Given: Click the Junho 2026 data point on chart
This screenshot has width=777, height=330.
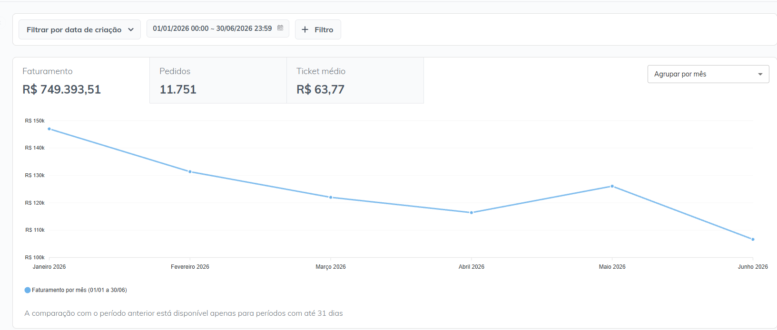Looking at the screenshot, I should (753, 239).
